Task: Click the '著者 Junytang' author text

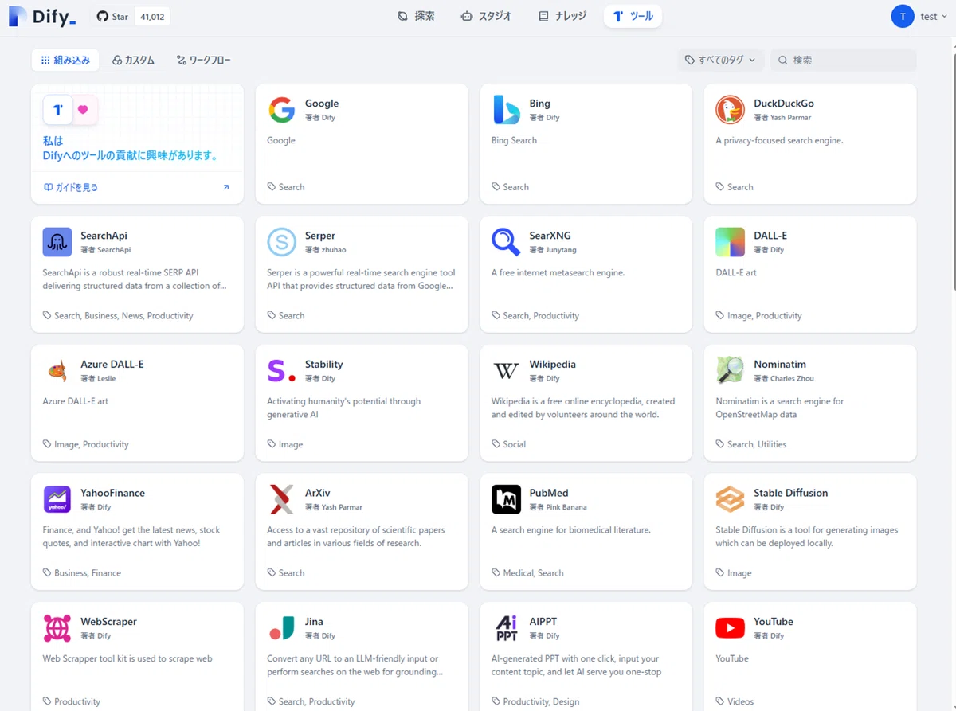Action: 551,250
